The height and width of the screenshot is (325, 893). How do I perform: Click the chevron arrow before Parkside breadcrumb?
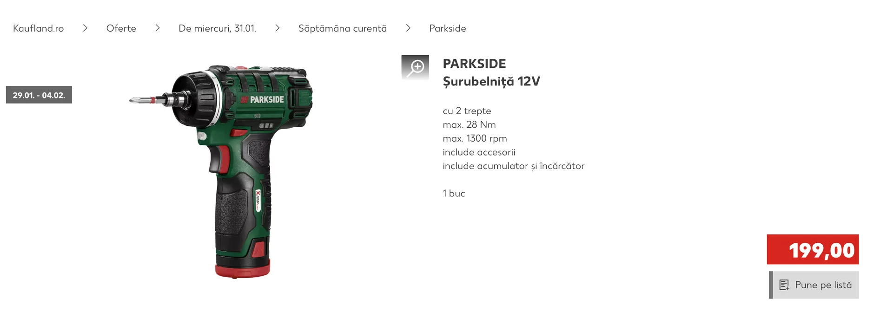point(408,28)
